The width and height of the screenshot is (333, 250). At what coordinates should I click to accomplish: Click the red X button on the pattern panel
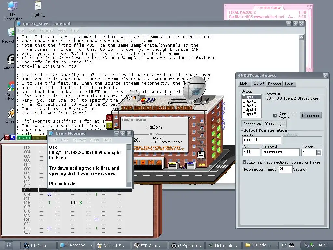click(7, 138)
